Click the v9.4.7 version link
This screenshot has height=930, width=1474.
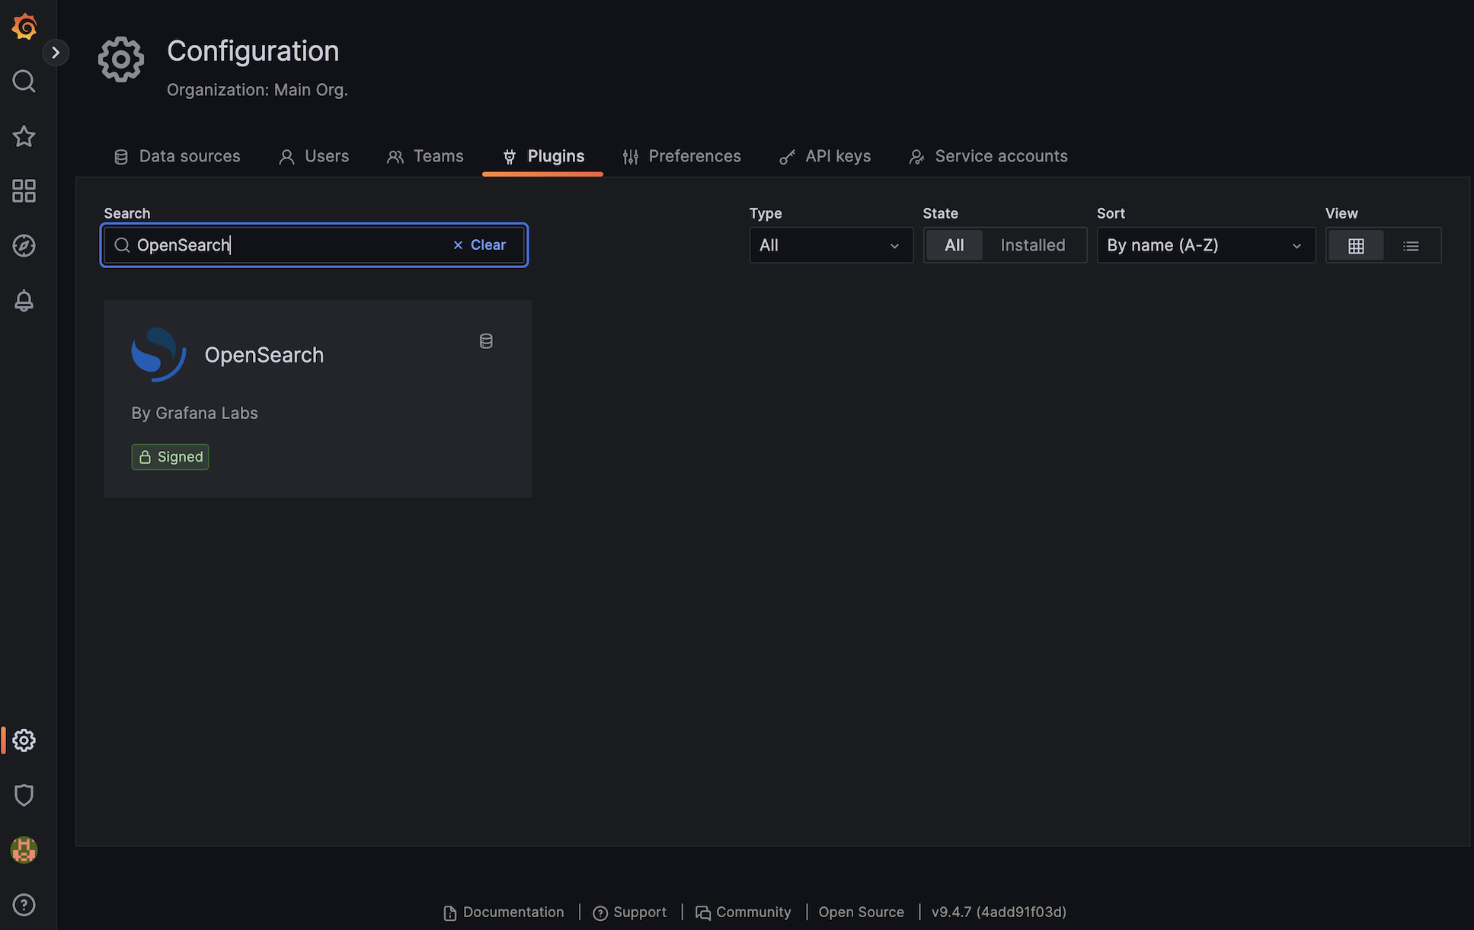click(x=999, y=912)
